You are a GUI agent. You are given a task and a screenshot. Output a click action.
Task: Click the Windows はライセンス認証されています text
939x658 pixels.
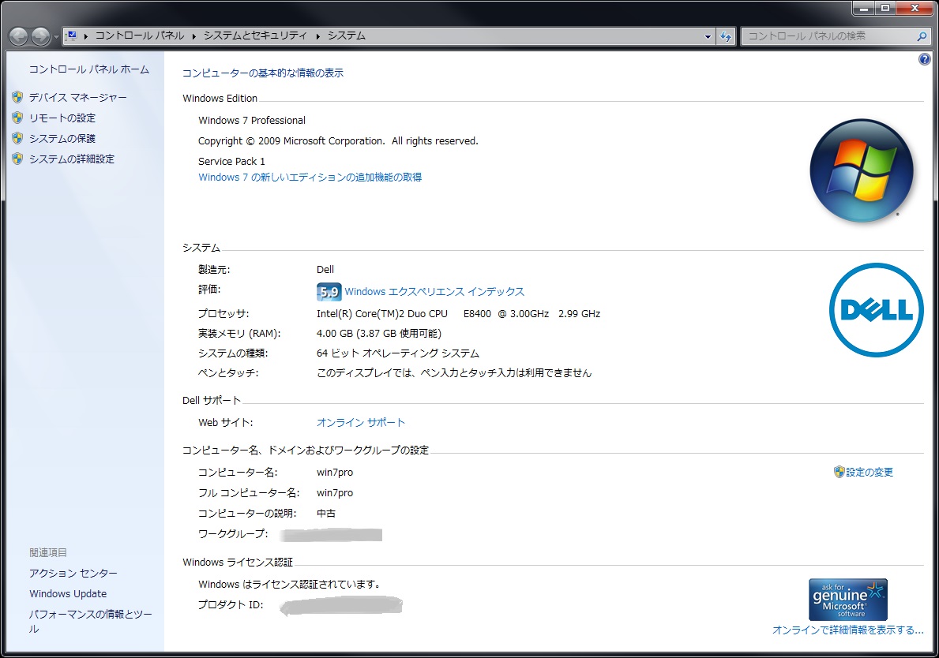[x=290, y=584]
